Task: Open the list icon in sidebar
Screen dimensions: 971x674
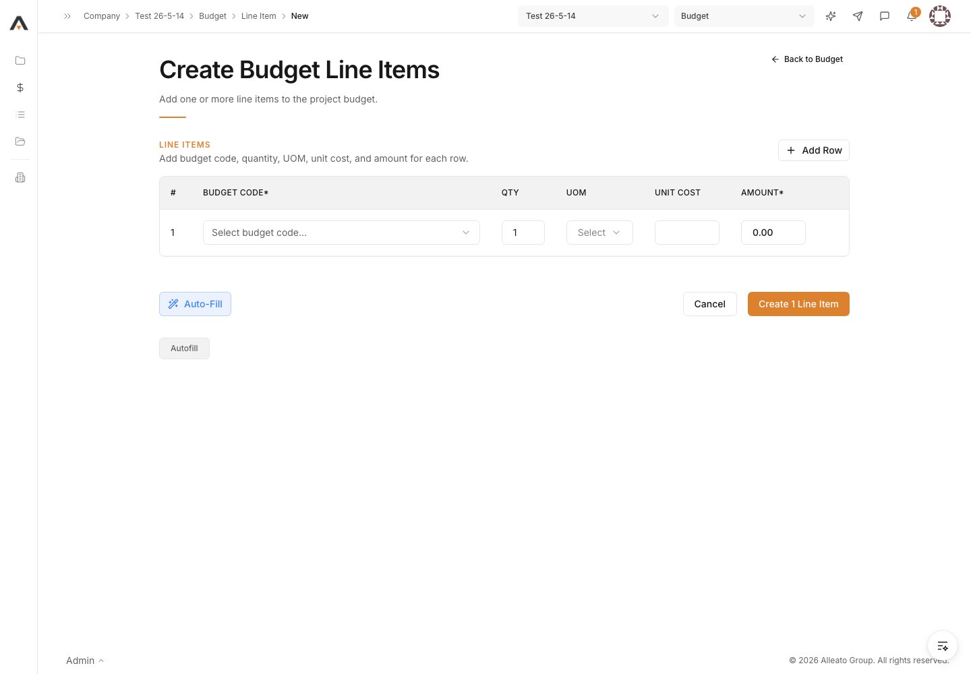Action: pyautogui.click(x=20, y=115)
